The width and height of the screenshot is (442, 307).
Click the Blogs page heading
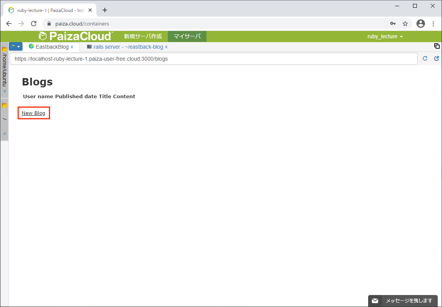(37, 82)
